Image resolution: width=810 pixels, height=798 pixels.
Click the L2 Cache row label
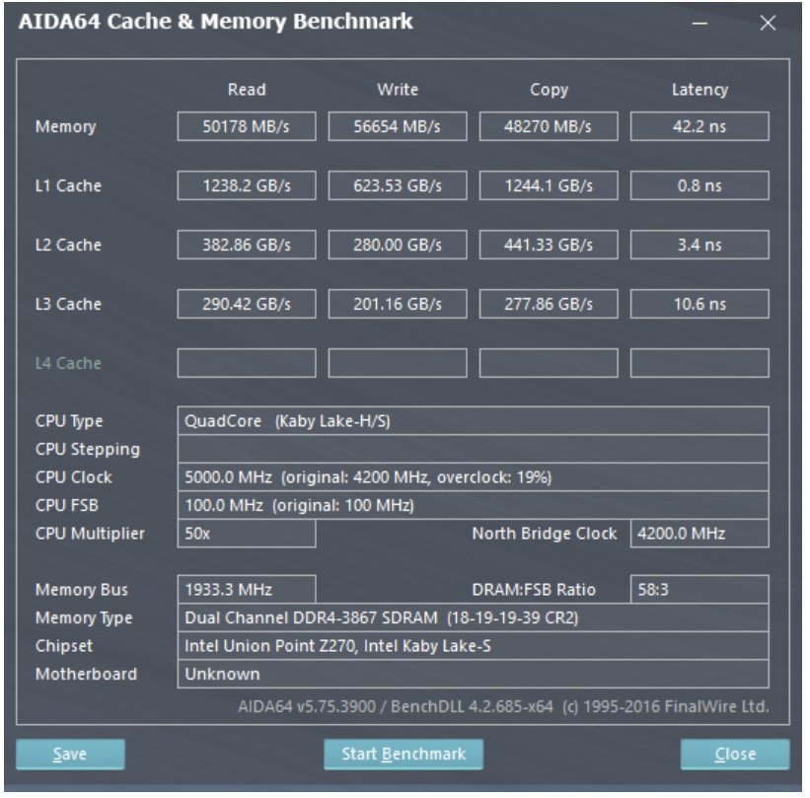[68, 245]
